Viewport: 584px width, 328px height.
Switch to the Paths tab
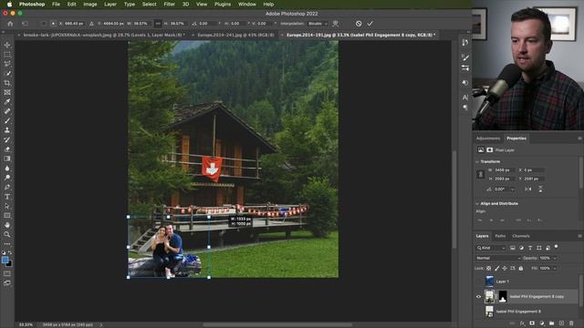[500, 236]
